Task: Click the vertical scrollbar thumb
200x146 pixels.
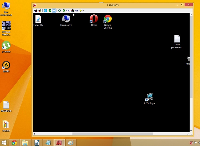Action: coord(191,57)
